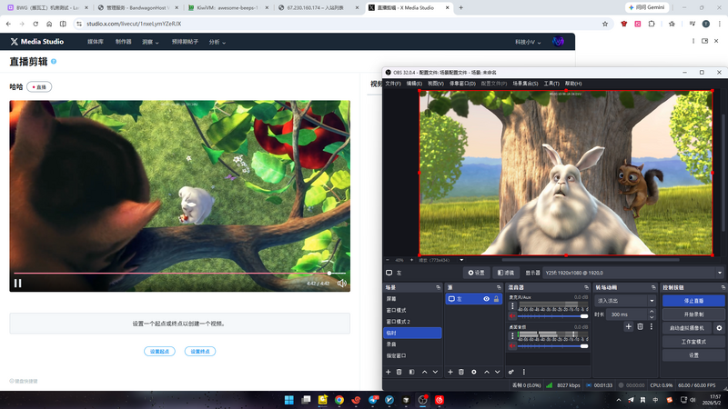This screenshot has height=409, width=728.
Task: Click help icon next to 直播剪辑 title
Action: (x=54, y=62)
